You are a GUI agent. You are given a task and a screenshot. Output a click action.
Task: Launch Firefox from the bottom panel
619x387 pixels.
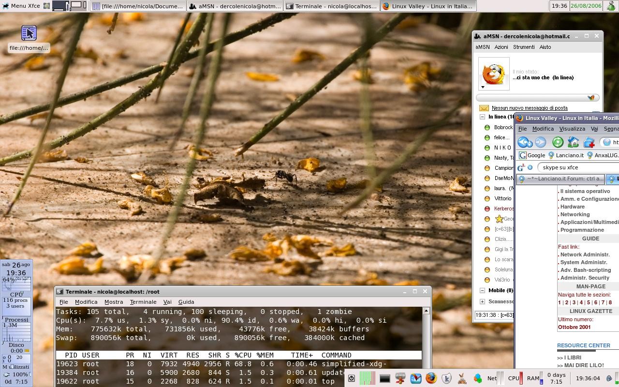tap(431, 378)
